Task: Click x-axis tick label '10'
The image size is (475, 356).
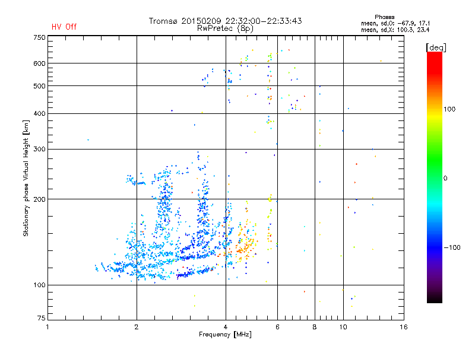Action: 343,327
